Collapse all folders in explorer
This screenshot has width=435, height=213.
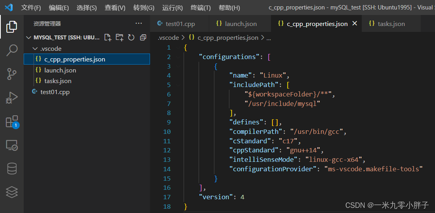click(x=143, y=38)
